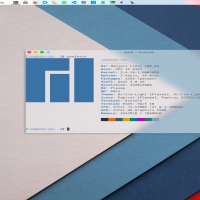Open Telegram from the top panel
Screen dimensions: 200x200
point(44,2)
